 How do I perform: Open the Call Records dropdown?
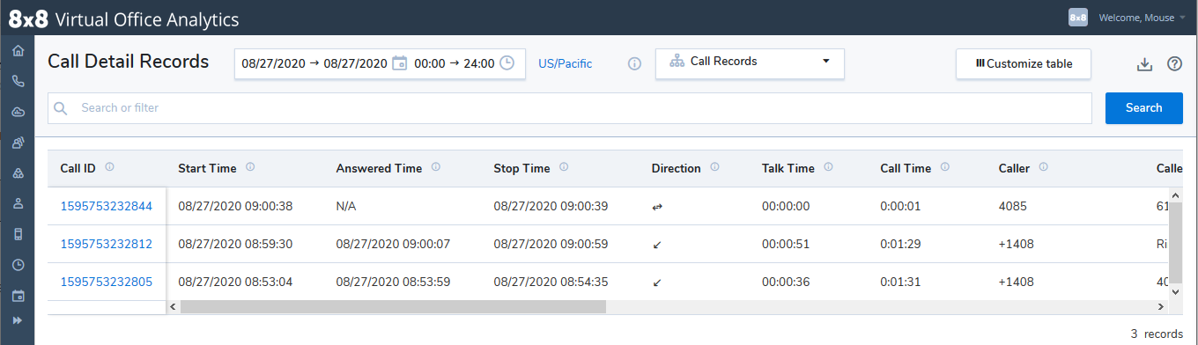[x=750, y=63]
